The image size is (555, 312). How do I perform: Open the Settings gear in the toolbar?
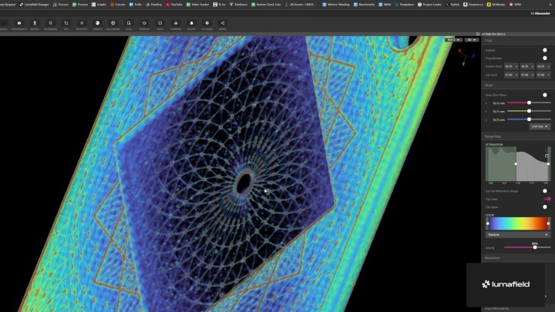pos(207,23)
